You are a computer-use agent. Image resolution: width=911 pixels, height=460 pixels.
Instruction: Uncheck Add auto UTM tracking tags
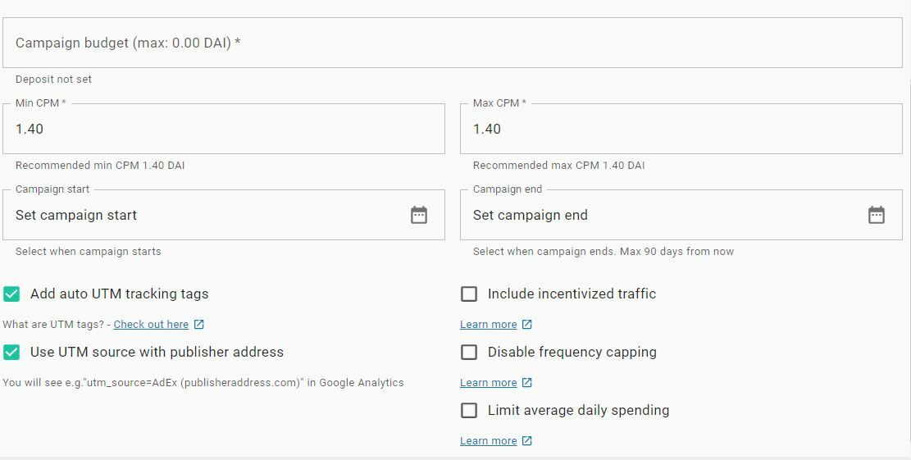11,294
